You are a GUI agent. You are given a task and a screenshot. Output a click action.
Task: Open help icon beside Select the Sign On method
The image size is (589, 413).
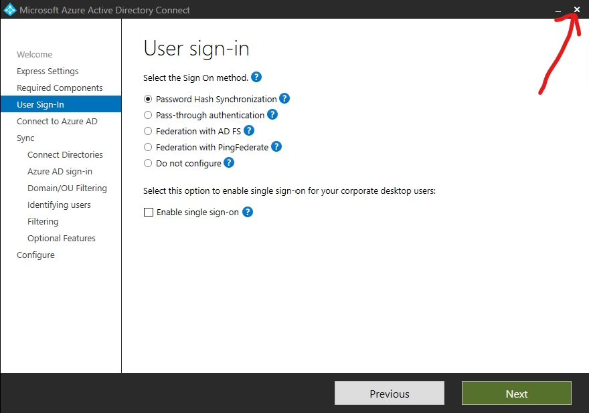(x=256, y=78)
